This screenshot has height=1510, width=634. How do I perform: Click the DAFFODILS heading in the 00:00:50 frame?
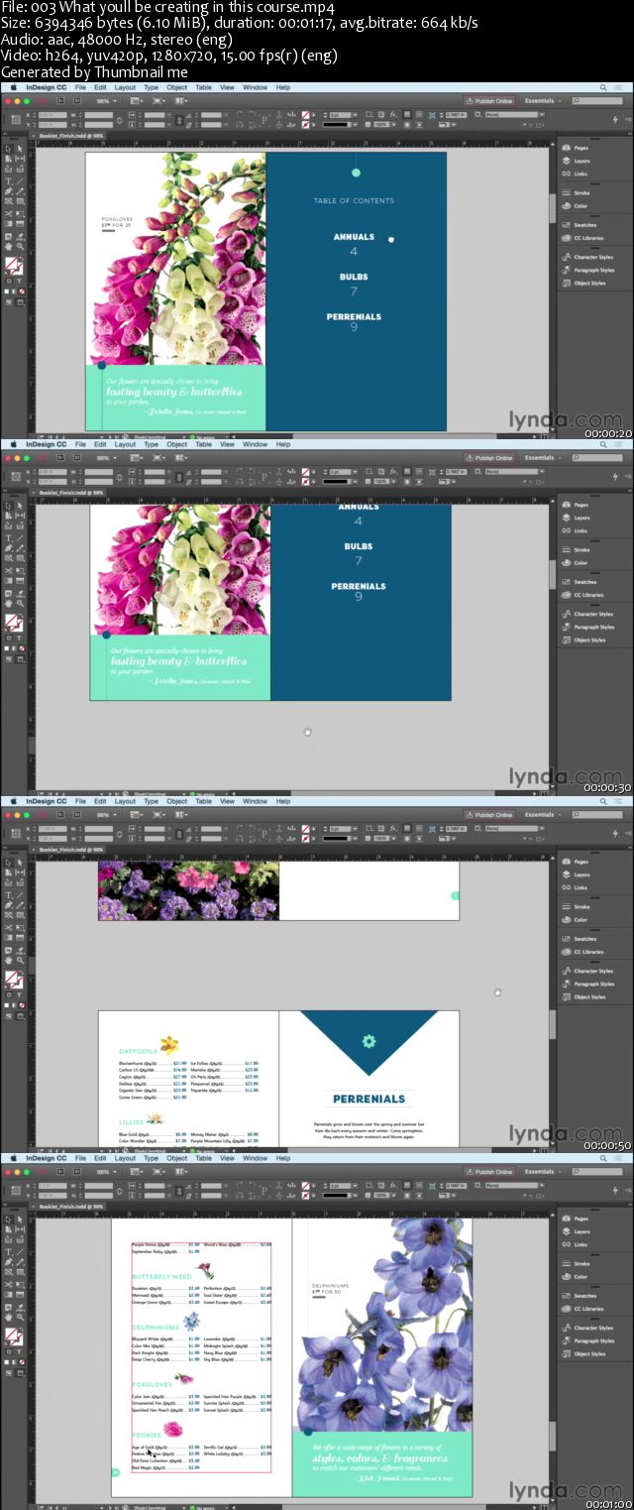[138, 1051]
